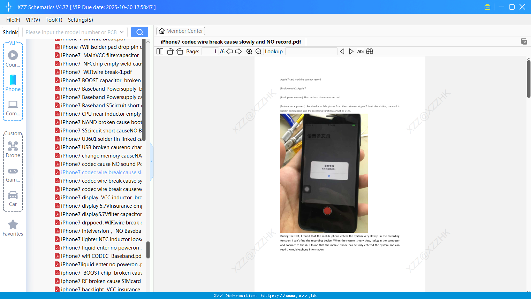Rotate the page counterclockwise
Viewport: 531px width, 299px height.
tap(170, 52)
